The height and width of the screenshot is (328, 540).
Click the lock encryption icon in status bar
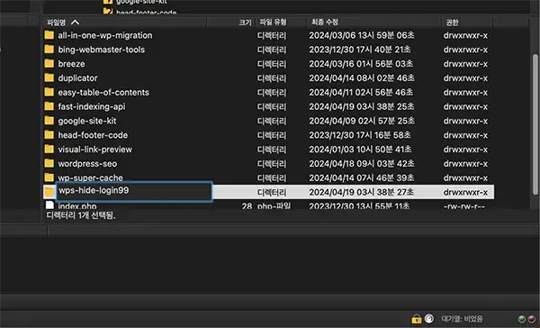pyautogui.click(x=417, y=319)
